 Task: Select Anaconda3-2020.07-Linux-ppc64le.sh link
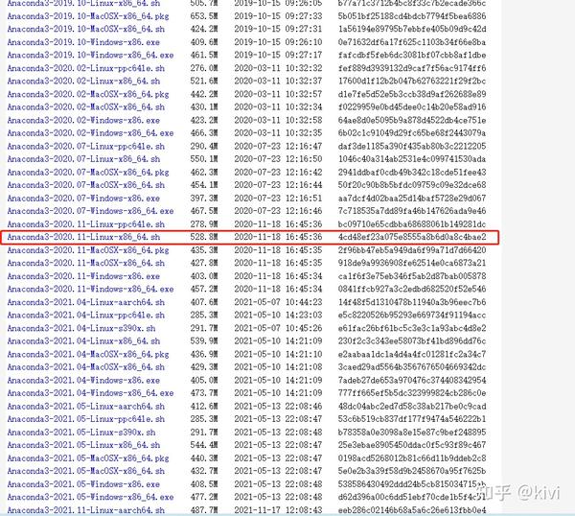86,147
